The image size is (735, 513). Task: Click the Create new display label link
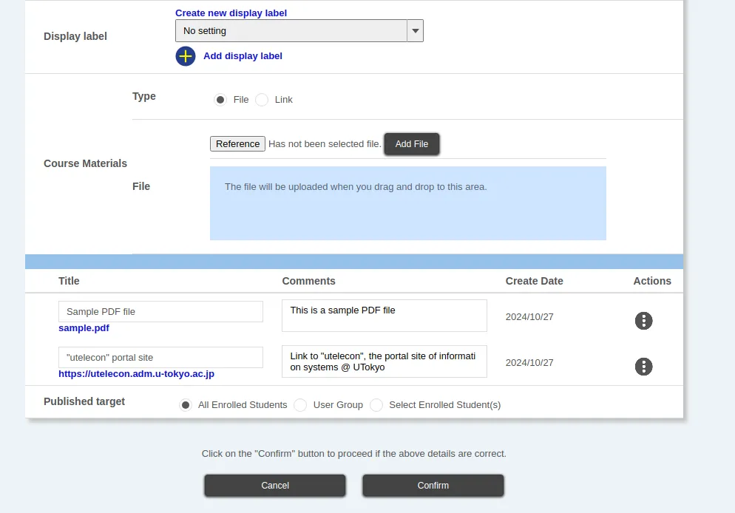point(231,13)
